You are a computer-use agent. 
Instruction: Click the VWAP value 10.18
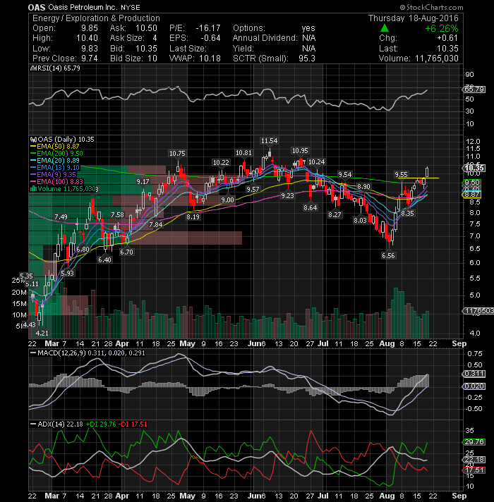point(210,59)
